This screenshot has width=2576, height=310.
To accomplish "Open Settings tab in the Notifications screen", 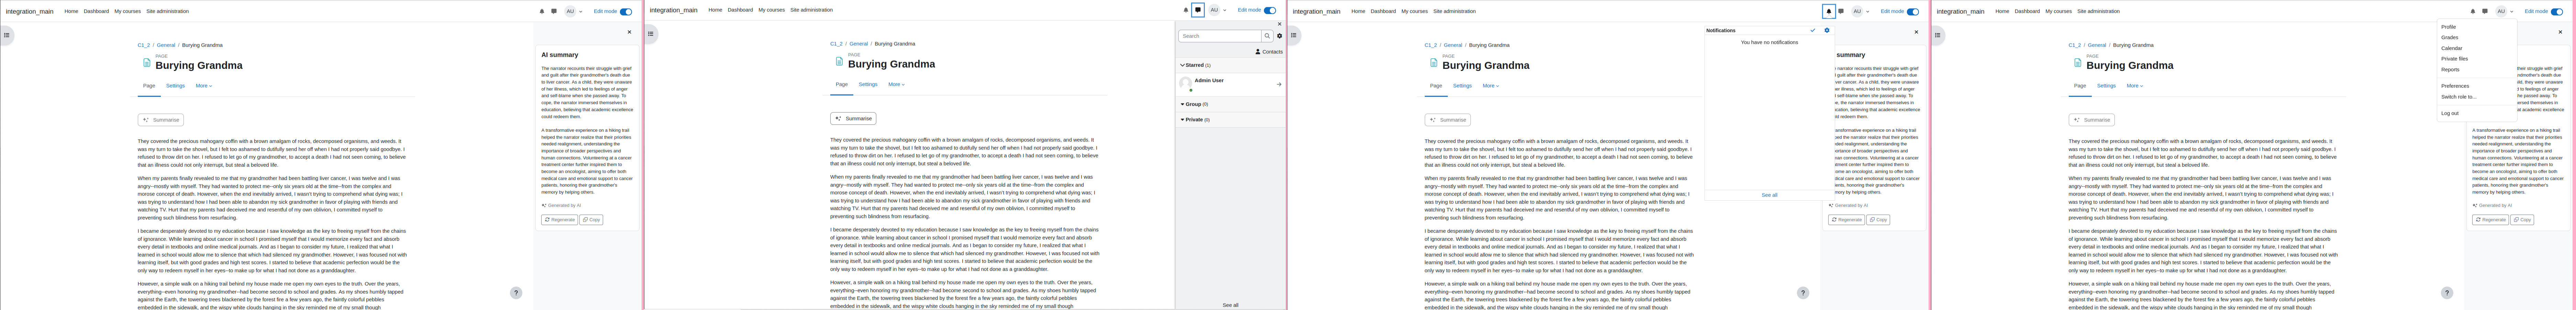I will (1462, 86).
